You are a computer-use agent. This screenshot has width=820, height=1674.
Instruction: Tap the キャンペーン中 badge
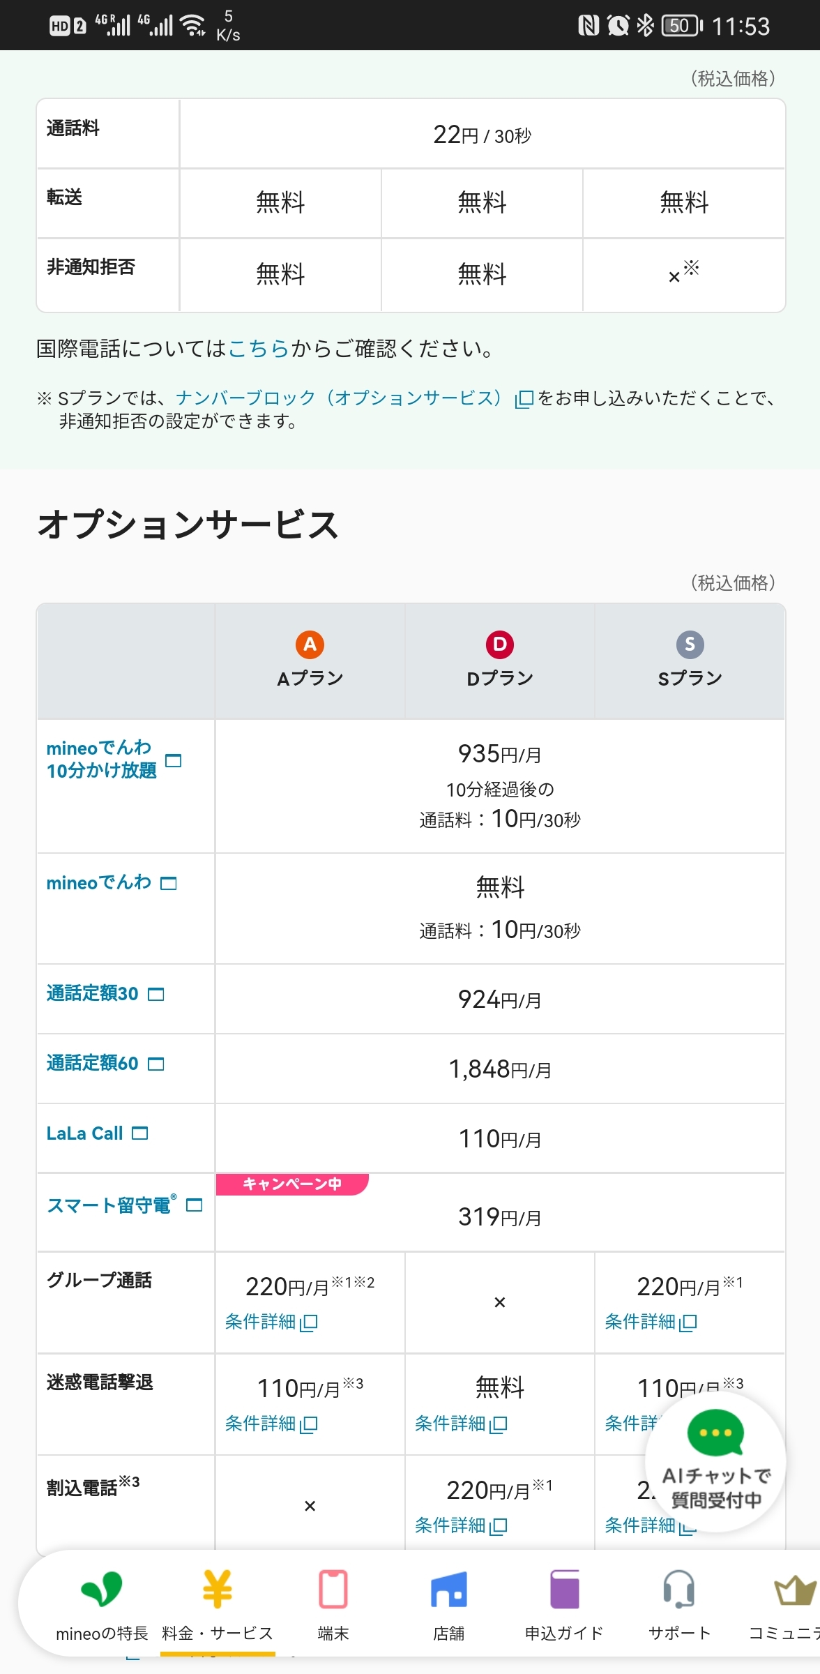tap(292, 1184)
